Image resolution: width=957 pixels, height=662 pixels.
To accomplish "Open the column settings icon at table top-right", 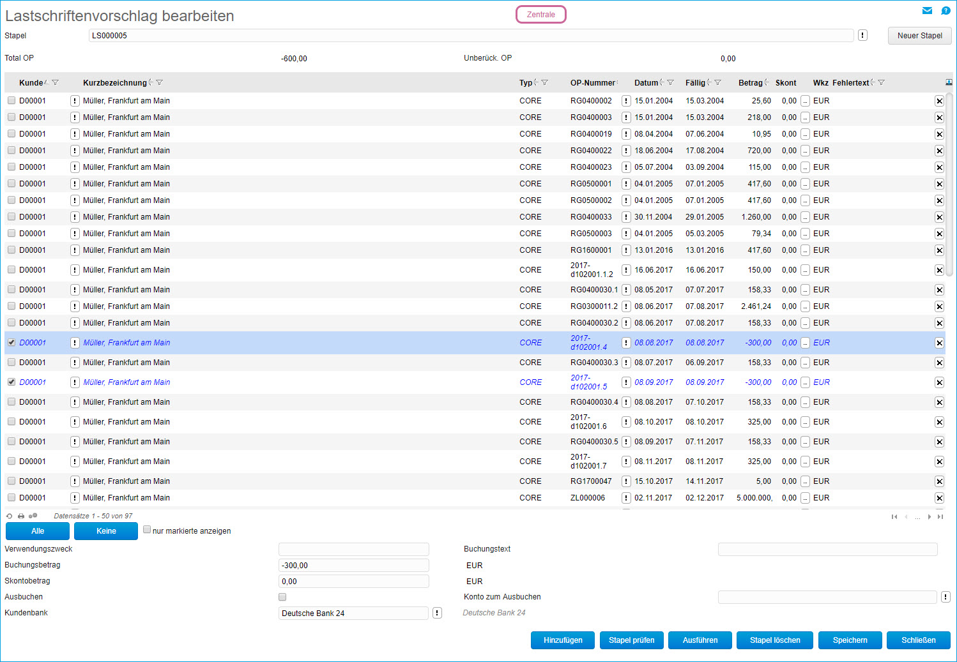I will click(x=949, y=82).
